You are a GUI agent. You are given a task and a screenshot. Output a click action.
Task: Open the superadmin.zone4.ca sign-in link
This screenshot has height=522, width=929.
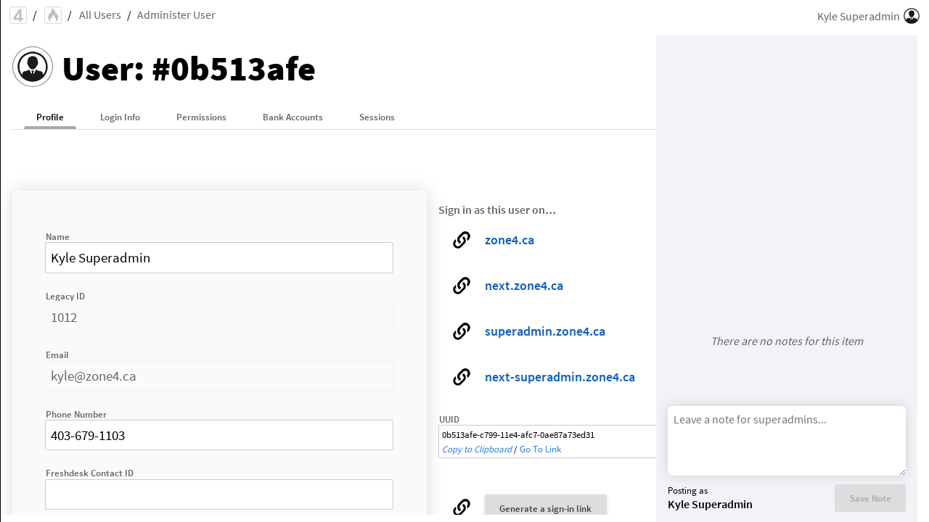point(544,331)
